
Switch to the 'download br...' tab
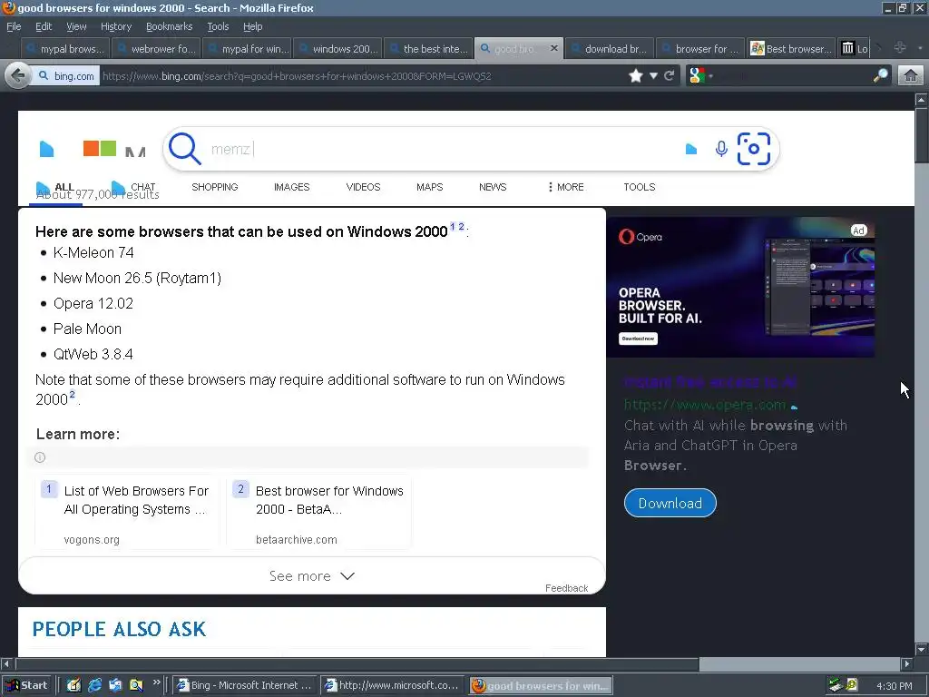[610, 49]
